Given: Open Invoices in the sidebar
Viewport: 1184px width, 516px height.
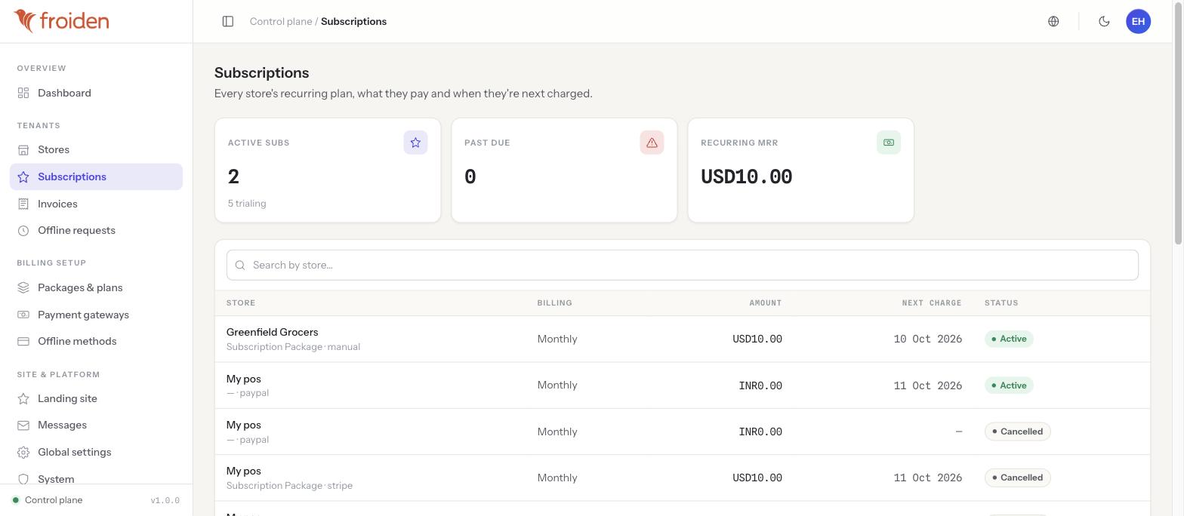Looking at the screenshot, I should coord(96,204).
